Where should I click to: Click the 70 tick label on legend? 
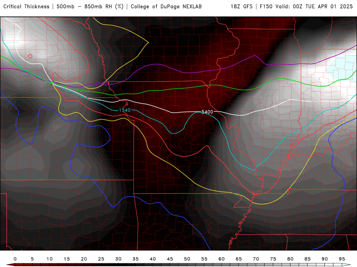tap(256, 259)
